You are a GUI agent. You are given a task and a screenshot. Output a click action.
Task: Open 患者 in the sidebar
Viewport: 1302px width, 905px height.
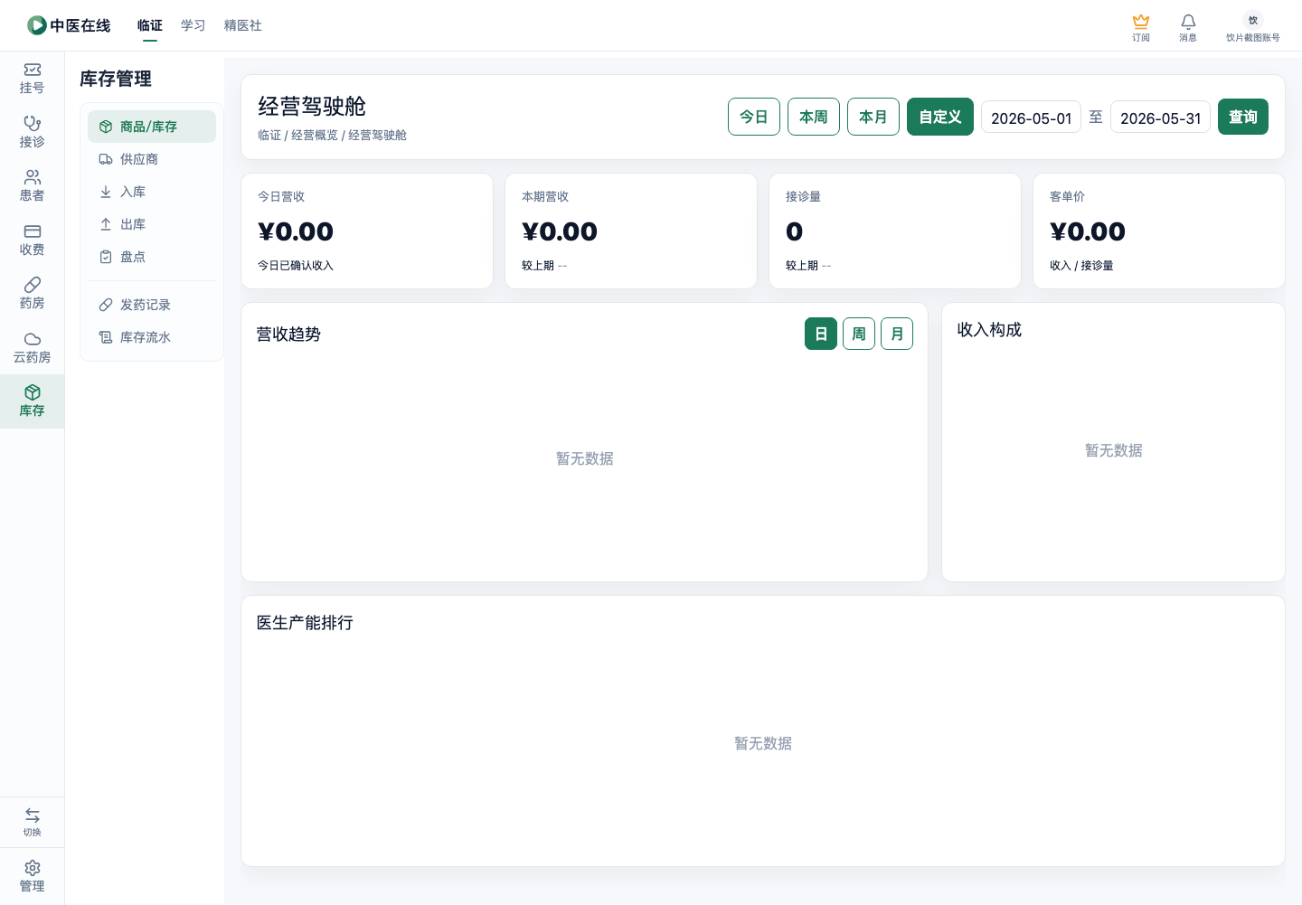pyautogui.click(x=33, y=185)
